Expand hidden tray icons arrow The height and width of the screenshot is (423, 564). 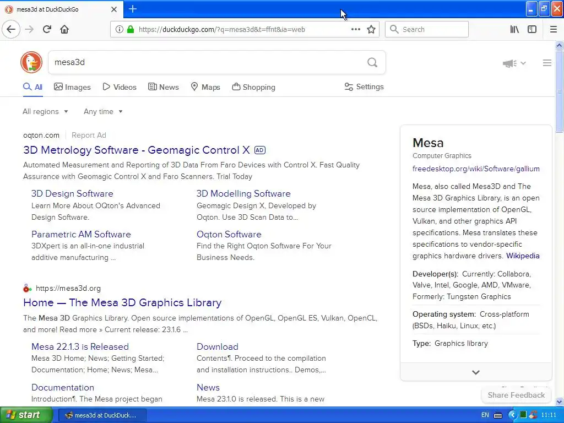pos(513,415)
